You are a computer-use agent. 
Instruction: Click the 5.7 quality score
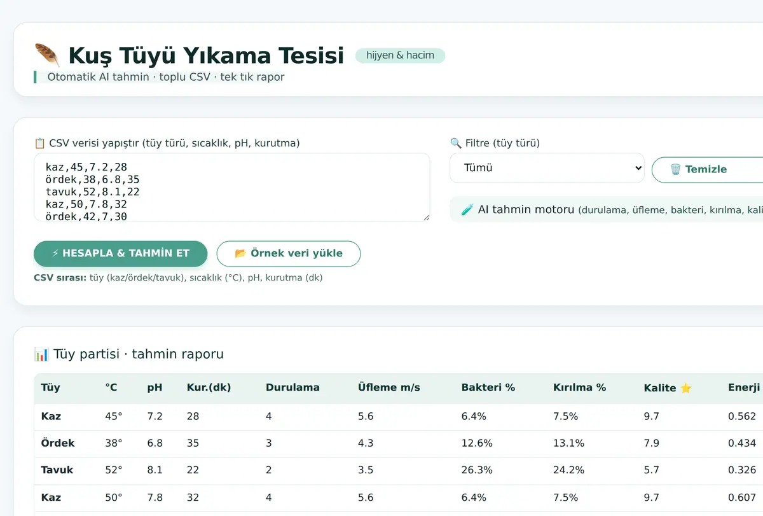click(651, 470)
